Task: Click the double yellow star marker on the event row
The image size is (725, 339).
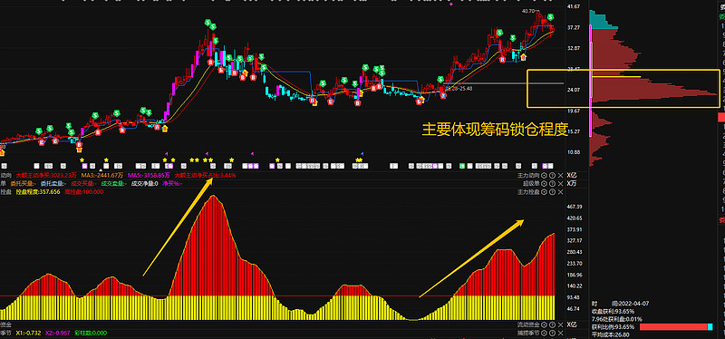Action: point(359,160)
